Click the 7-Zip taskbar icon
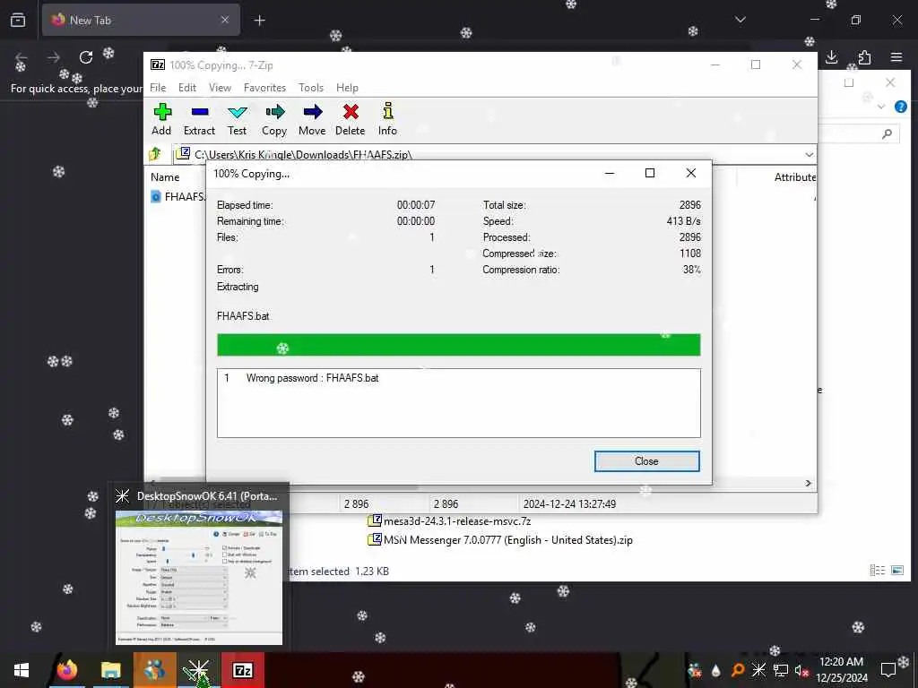This screenshot has height=688, width=918. pyautogui.click(x=242, y=670)
